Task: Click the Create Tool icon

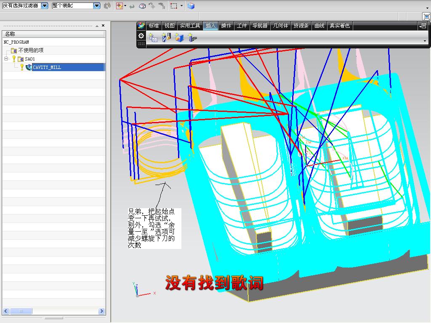Action: point(166,37)
